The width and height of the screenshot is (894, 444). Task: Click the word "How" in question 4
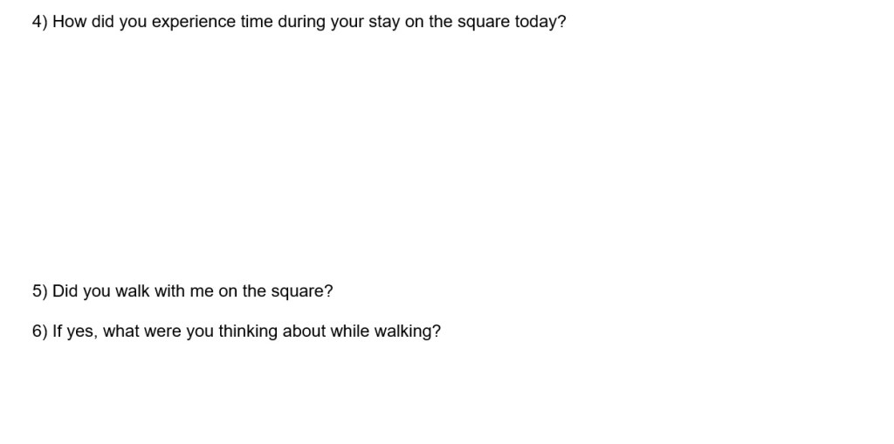pyautogui.click(x=70, y=22)
